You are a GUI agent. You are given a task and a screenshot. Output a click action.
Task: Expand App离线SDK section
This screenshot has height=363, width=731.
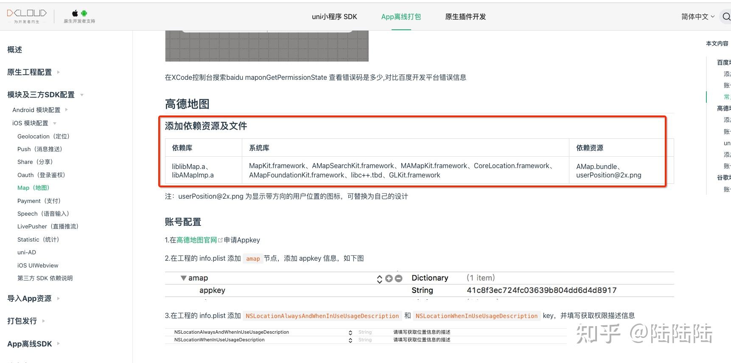coord(34,344)
